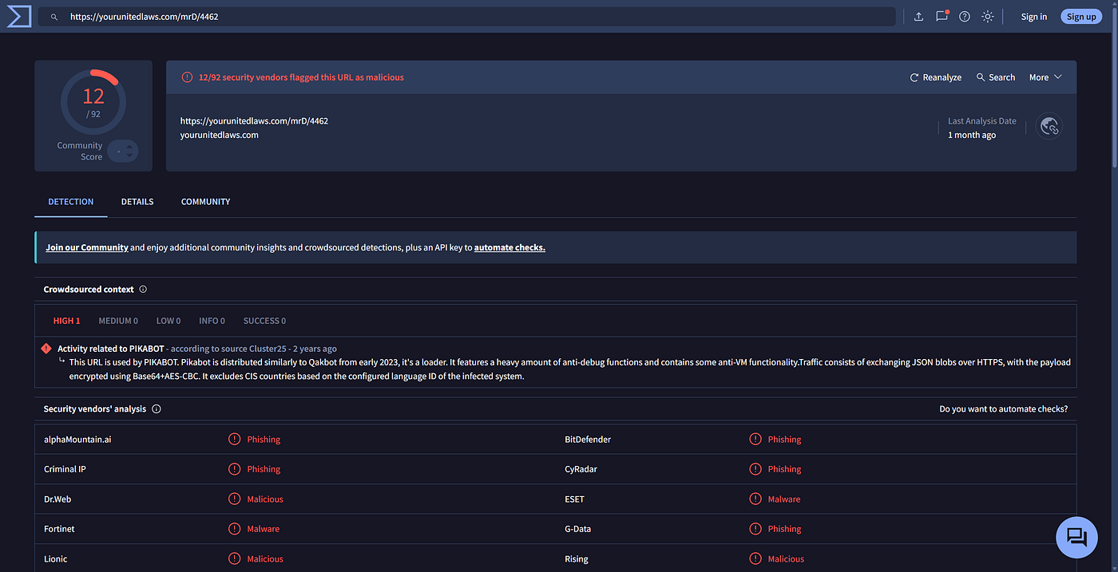Screen dimensions: 1118x572
Task: Downvote community score with down arrow
Action: (129, 155)
